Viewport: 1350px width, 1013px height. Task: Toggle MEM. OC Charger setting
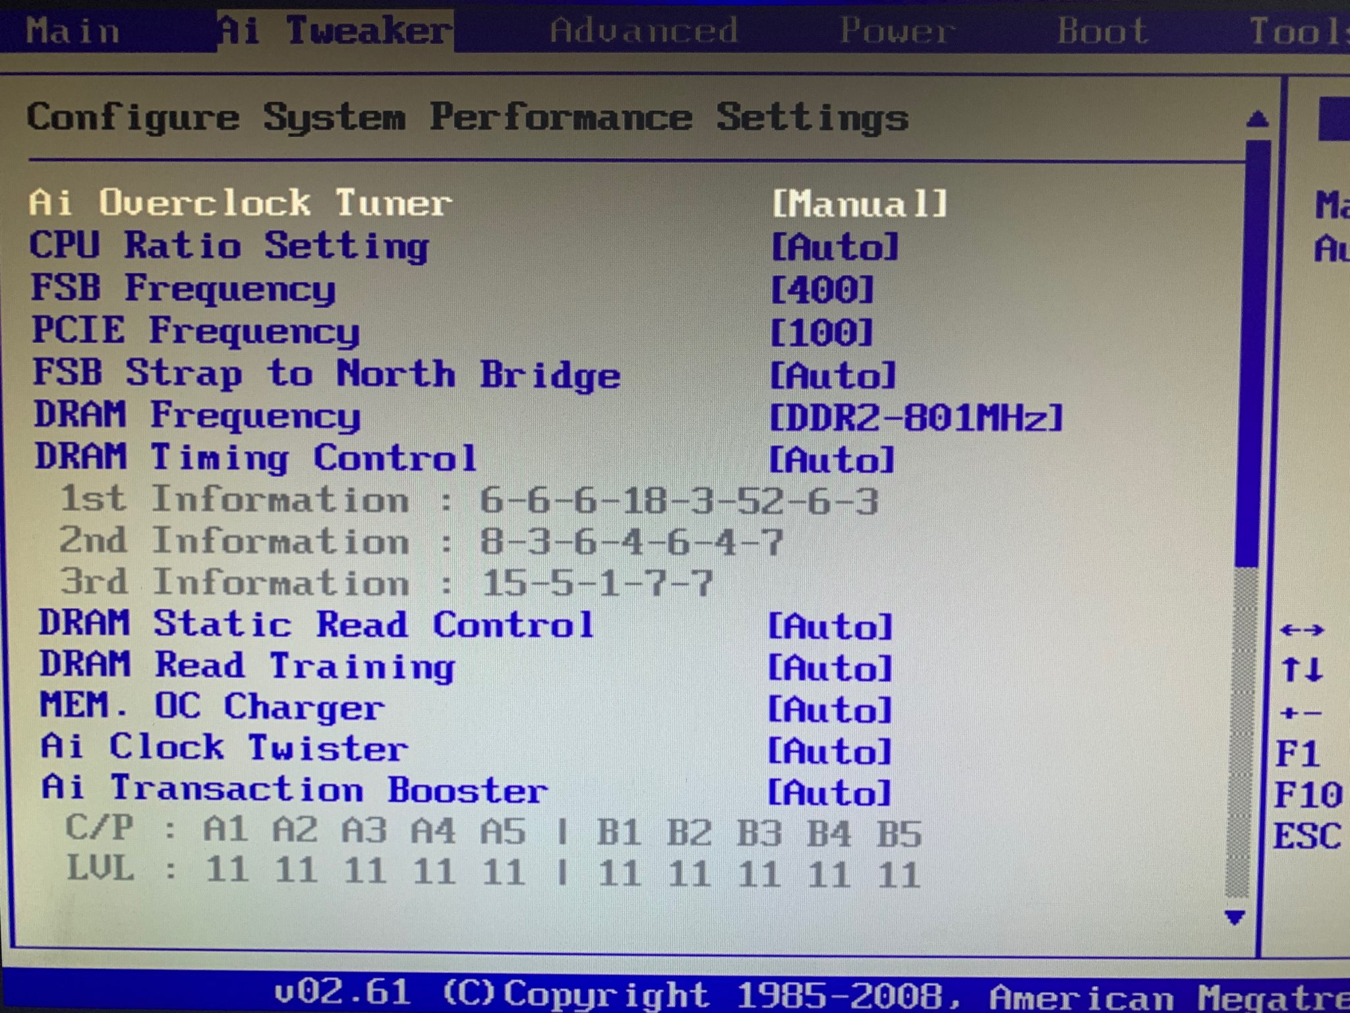pyautogui.click(x=212, y=707)
